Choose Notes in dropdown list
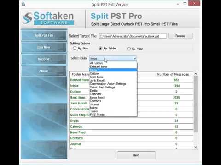This screenshot has height=165, width=221. (113, 108)
